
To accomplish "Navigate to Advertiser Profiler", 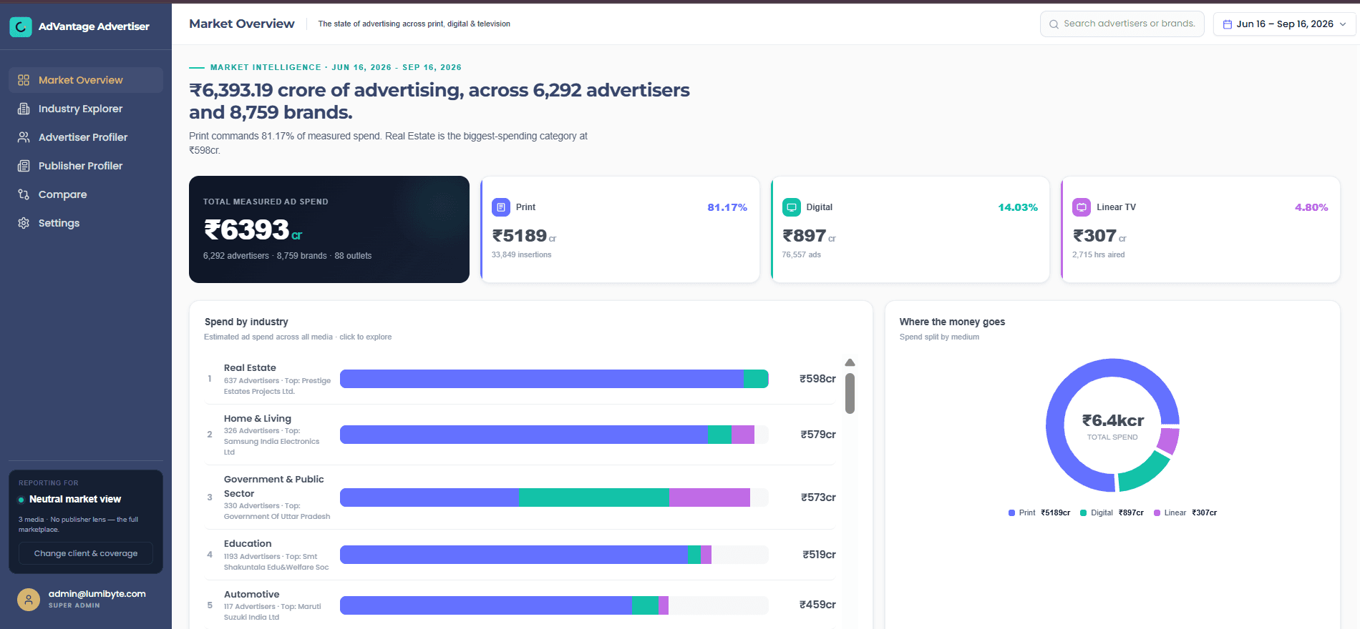I will 86,137.
